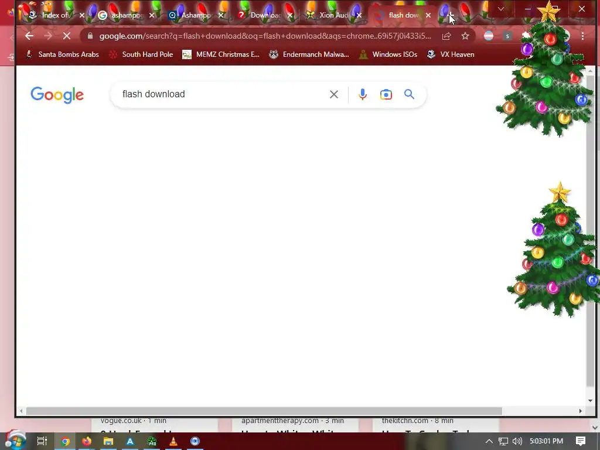Screen dimensions: 600x450
Task: Open the notification center icon
Action: (581, 441)
